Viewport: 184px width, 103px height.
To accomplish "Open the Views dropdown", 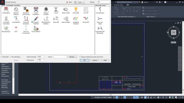I will 81,2.
